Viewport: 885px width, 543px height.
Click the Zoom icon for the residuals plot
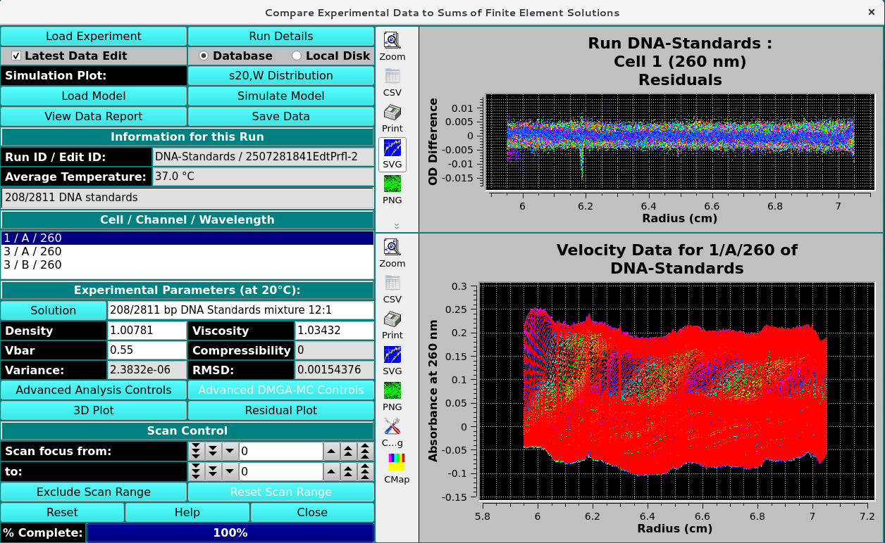click(392, 41)
